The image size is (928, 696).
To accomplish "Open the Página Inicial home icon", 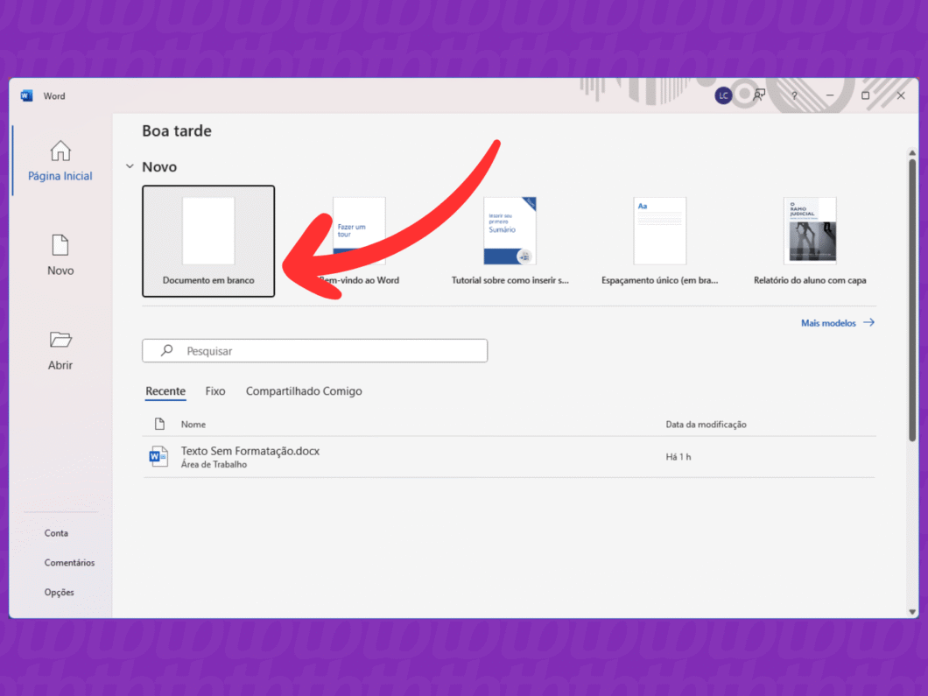I will [x=60, y=151].
